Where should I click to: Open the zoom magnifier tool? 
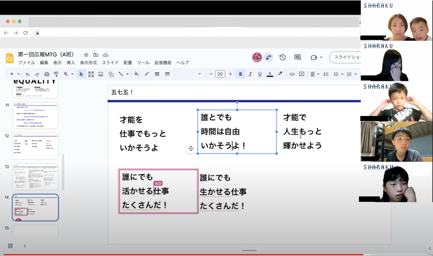(66, 74)
